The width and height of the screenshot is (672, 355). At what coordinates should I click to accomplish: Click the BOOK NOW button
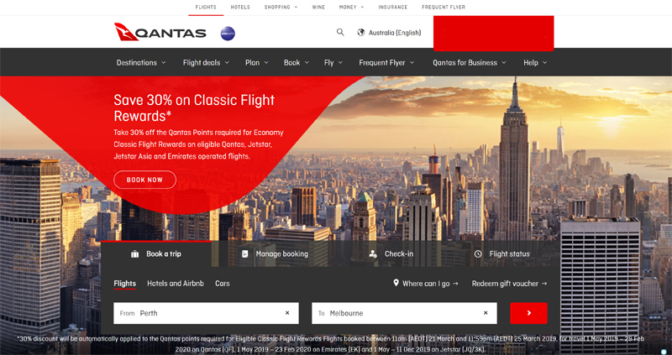(x=144, y=180)
